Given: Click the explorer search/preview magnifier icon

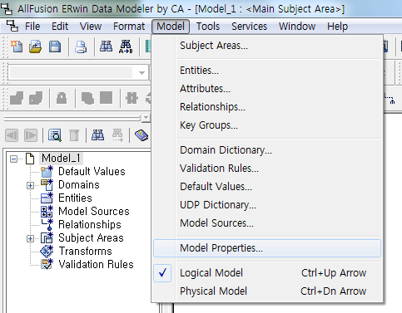Looking at the screenshot, I should pyautogui.click(x=55, y=135).
